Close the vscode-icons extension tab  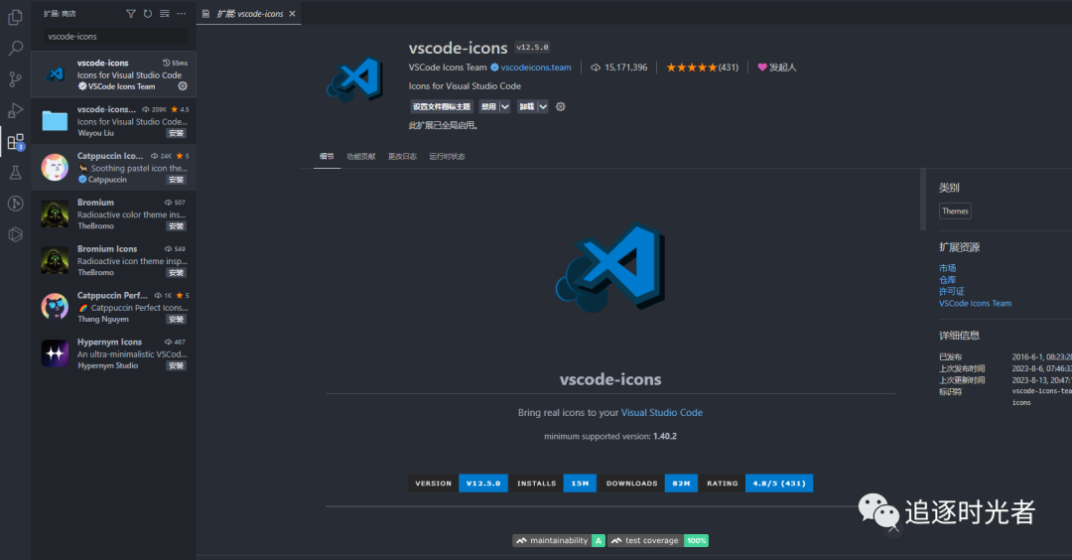(293, 14)
